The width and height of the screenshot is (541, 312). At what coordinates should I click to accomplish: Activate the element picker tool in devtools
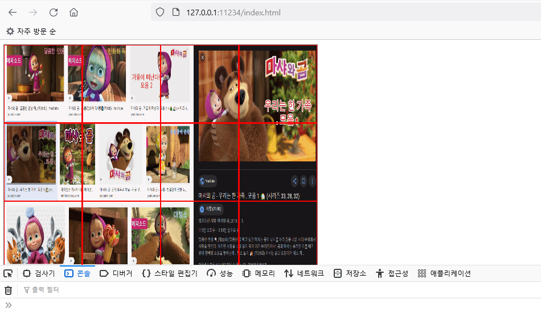(8, 273)
